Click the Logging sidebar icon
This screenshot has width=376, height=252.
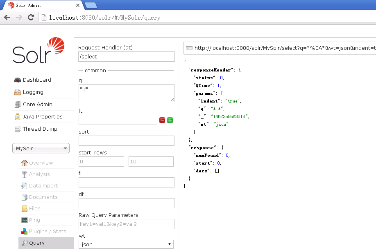tap(18, 92)
